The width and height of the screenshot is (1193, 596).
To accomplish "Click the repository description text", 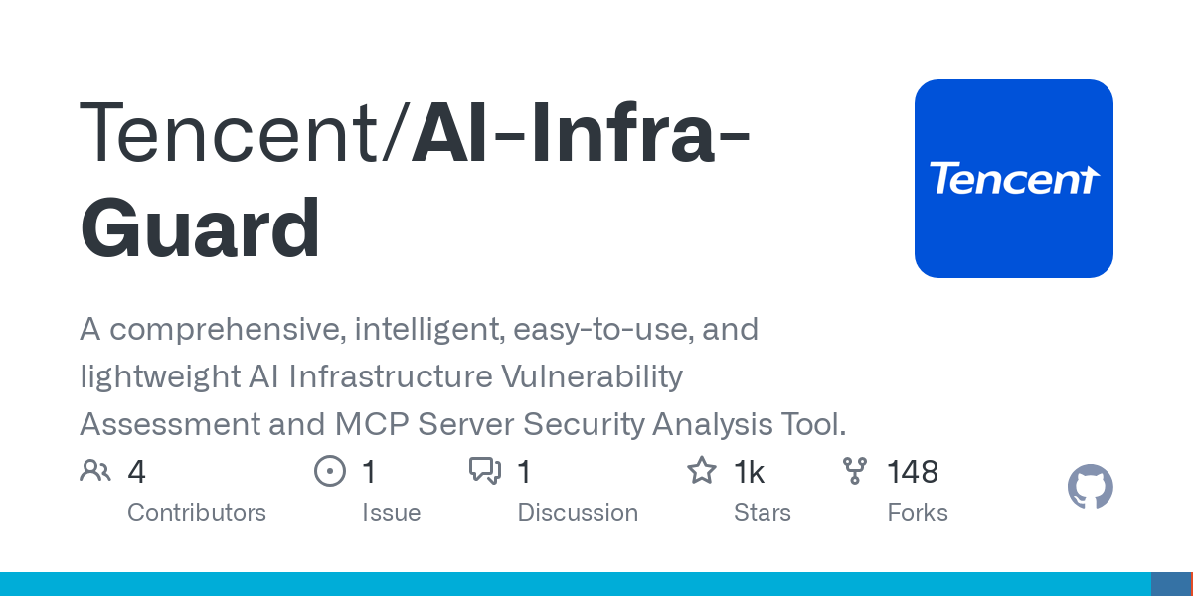I will click(x=463, y=376).
